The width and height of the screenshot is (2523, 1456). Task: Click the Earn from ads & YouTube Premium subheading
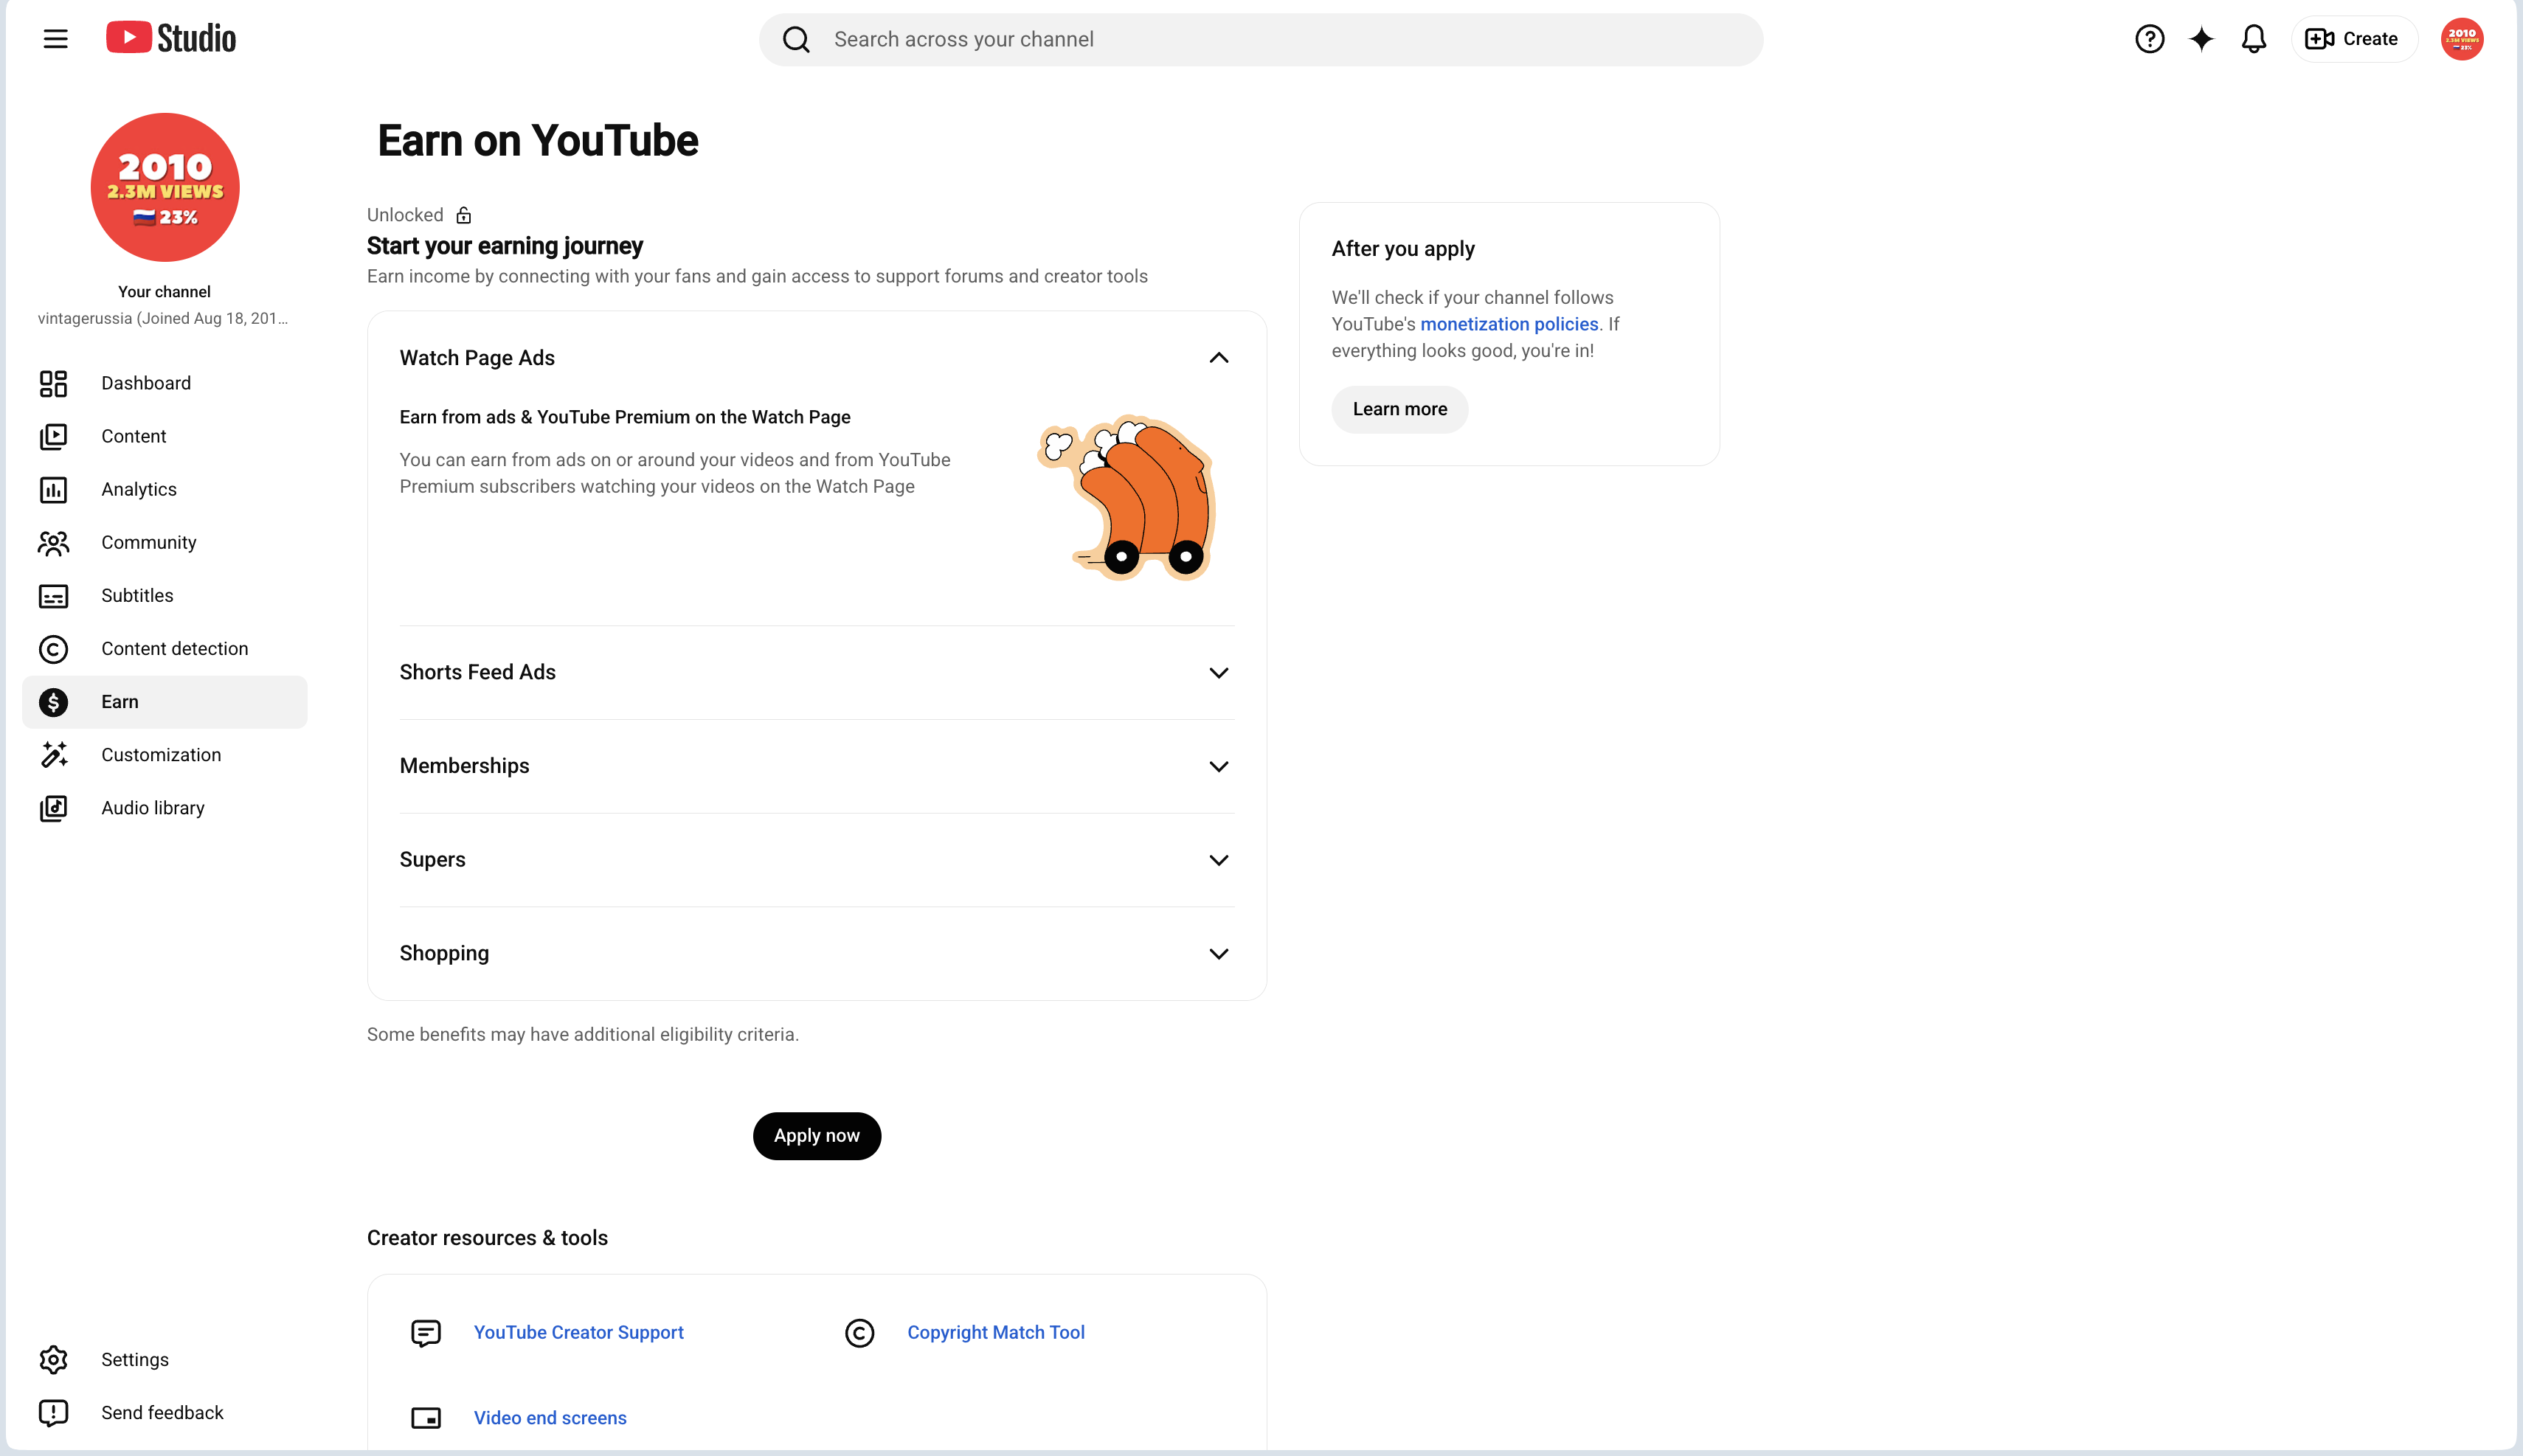[x=625, y=417]
